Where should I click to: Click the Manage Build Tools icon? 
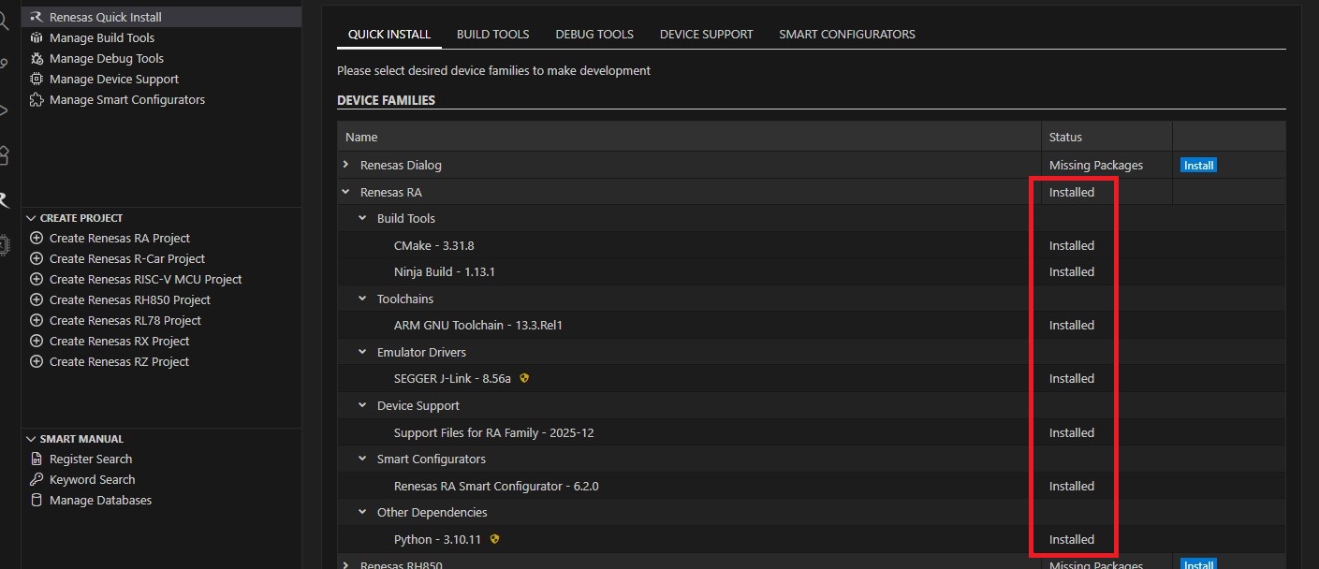point(37,38)
